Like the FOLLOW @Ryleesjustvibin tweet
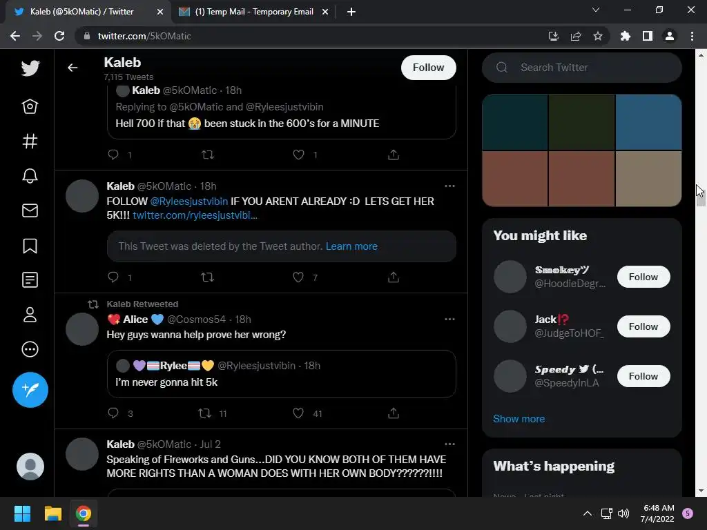 coord(298,277)
